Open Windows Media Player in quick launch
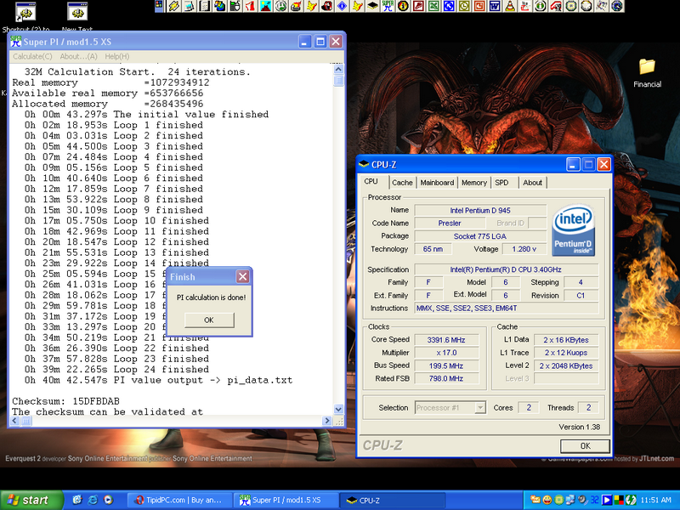The image size is (680, 510). tap(108, 500)
